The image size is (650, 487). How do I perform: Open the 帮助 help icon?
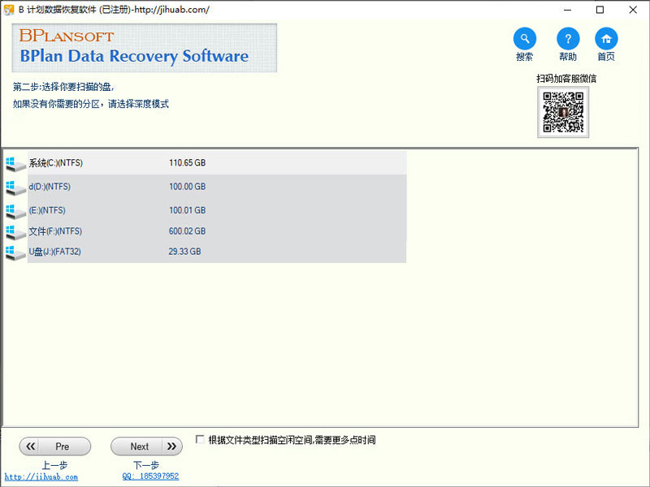click(x=567, y=39)
